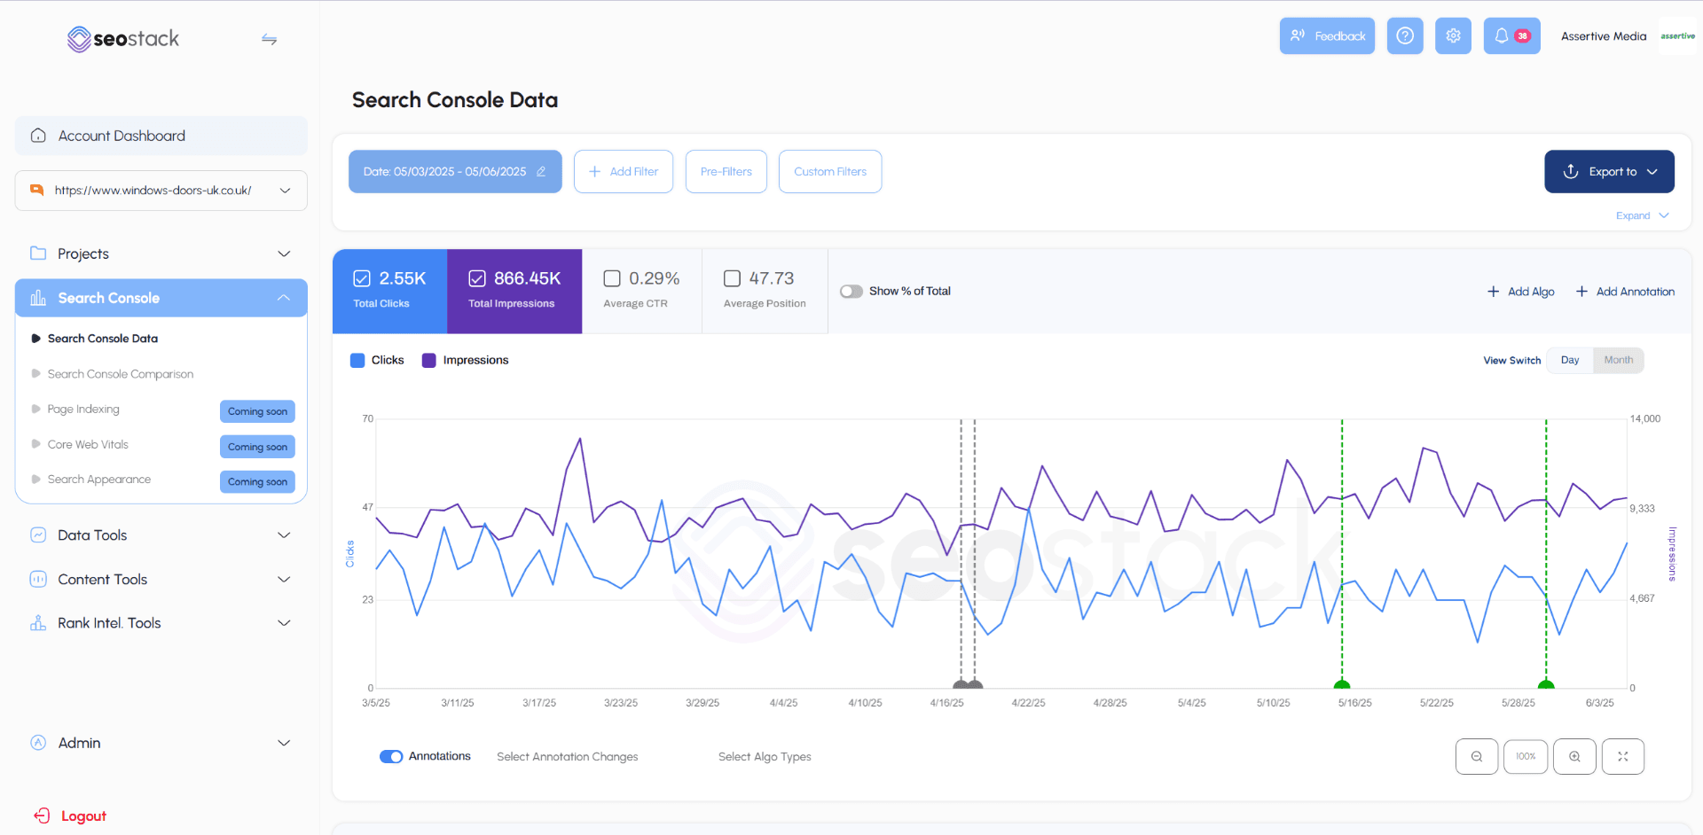This screenshot has height=835, width=1703.
Task: Click the zoom out magnifier icon on chart
Action: [x=1476, y=756]
